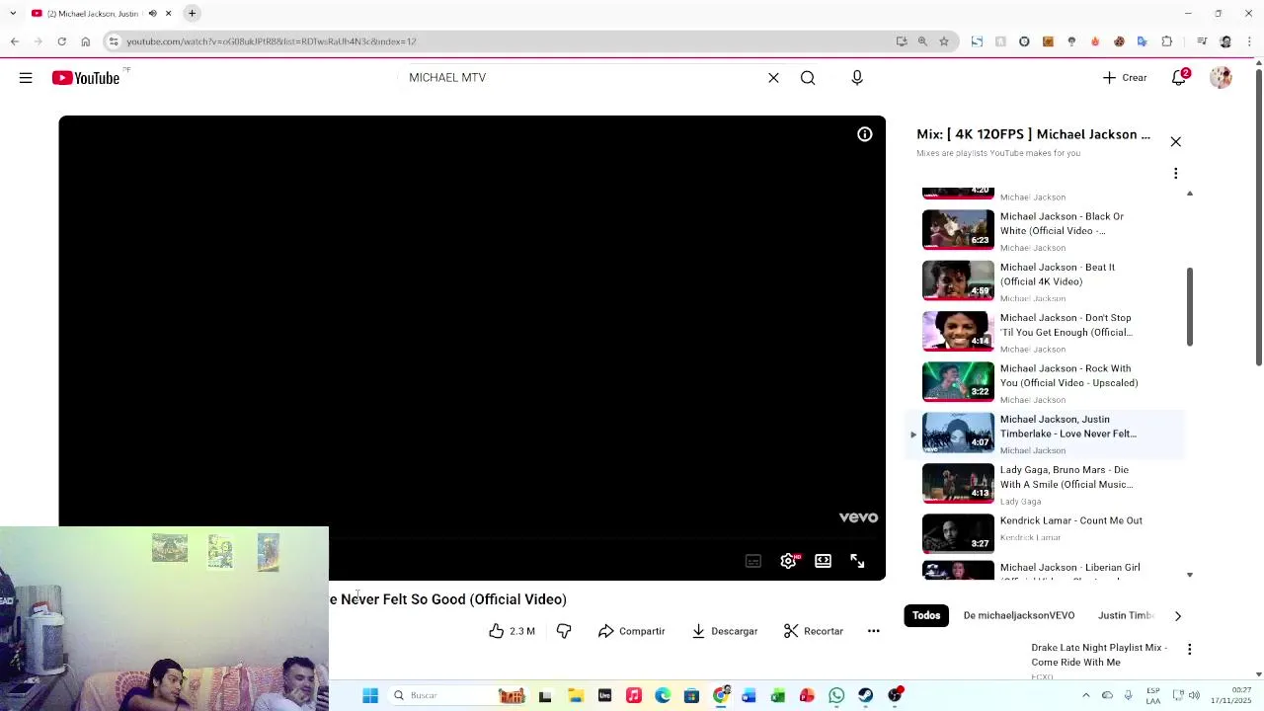Viewport: 1264px width, 711px height.
Task: Open the Crear upload menu
Action: pos(1125,78)
